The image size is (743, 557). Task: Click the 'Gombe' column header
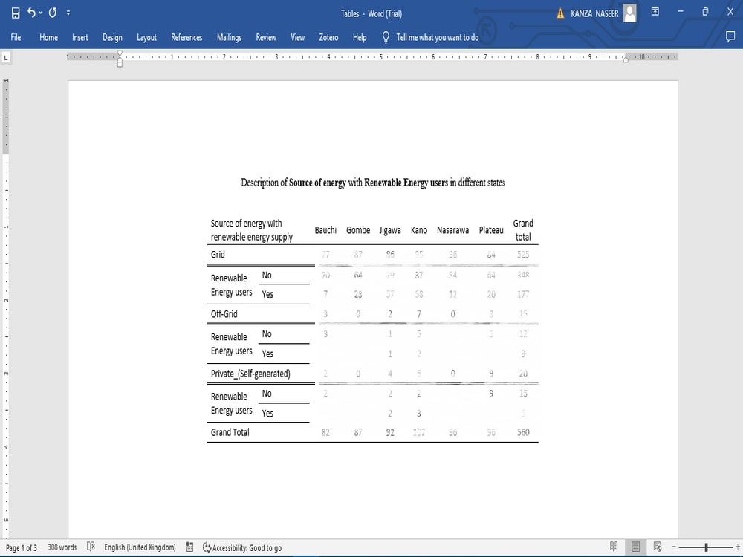coord(358,230)
